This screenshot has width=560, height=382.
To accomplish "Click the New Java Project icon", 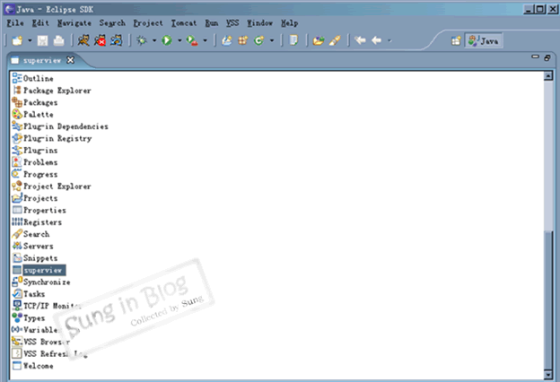I will 226,40.
